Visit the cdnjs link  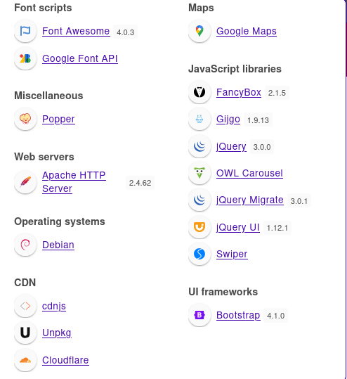(x=54, y=307)
